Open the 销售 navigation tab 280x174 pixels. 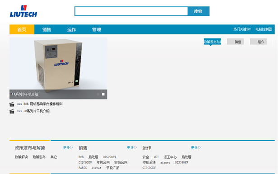pyautogui.click(x=47, y=29)
